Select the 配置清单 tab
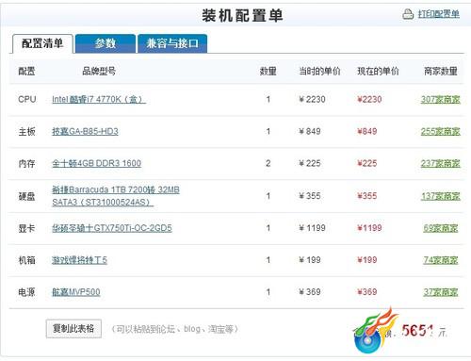Viewport: 471px width, 361px height. tap(42, 43)
